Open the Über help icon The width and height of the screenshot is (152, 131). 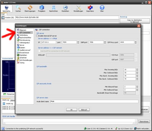[102, 9]
